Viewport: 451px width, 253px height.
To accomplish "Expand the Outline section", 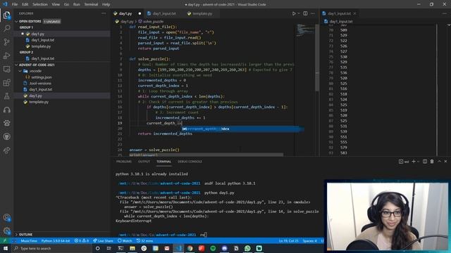I will [16, 234].
